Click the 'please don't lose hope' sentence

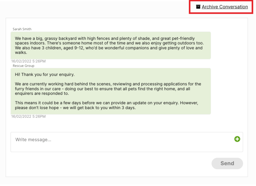click(x=37, y=108)
